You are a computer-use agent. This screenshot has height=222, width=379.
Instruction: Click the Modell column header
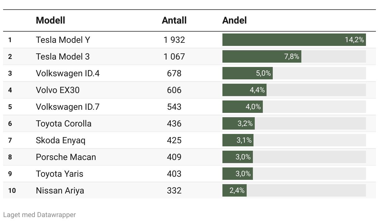click(x=50, y=20)
